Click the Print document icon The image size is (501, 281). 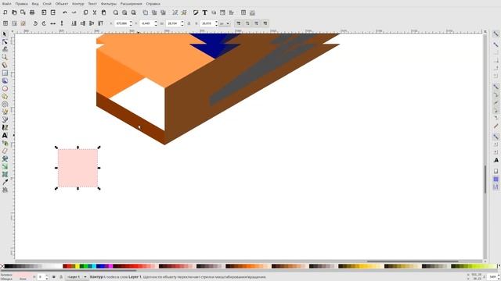32,12
